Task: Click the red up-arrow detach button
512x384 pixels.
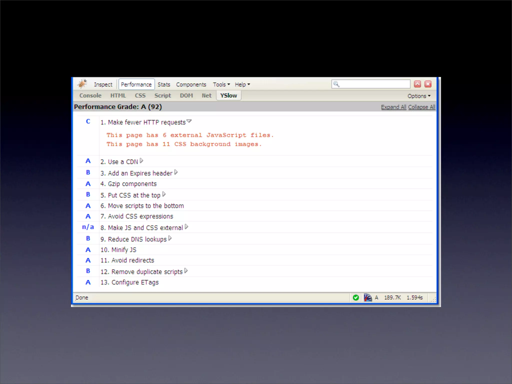Action: (x=417, y=84)
